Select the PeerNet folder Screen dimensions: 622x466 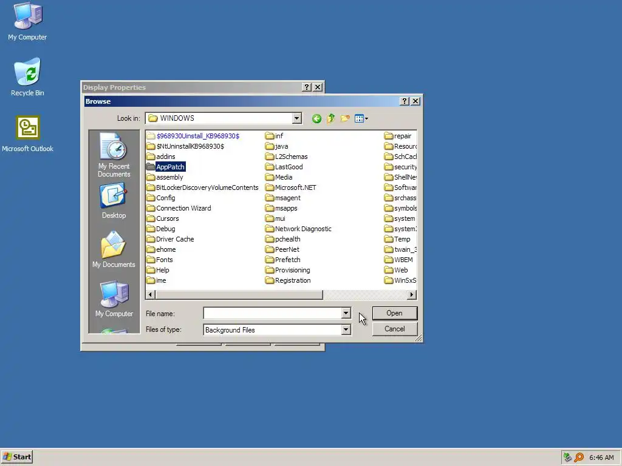[x=283, y=249]
